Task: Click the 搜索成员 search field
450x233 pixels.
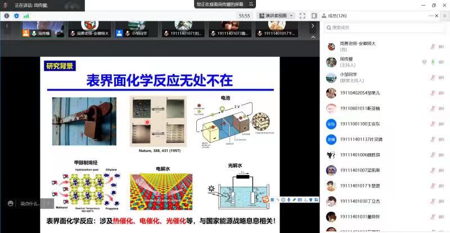Action: point(382,27)
